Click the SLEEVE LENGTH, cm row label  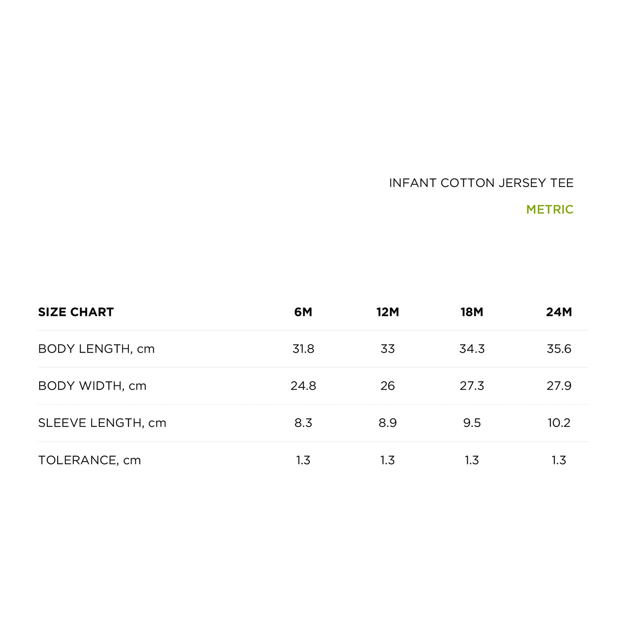[102, 423]
